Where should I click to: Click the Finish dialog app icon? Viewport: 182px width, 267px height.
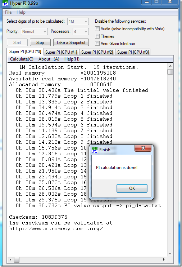95,150
